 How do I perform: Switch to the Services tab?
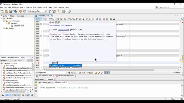21,16
